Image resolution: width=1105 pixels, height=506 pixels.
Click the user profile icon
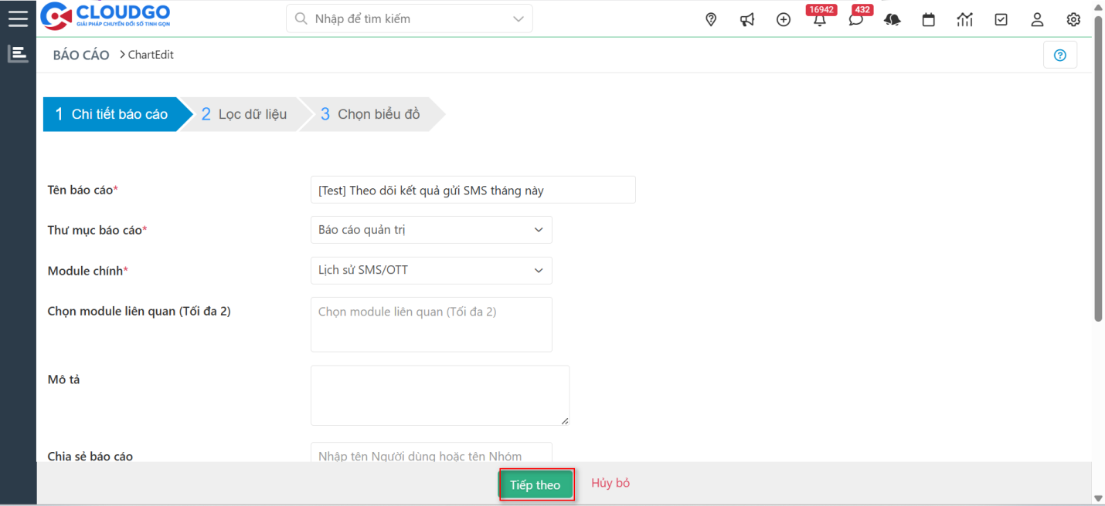1037,19
